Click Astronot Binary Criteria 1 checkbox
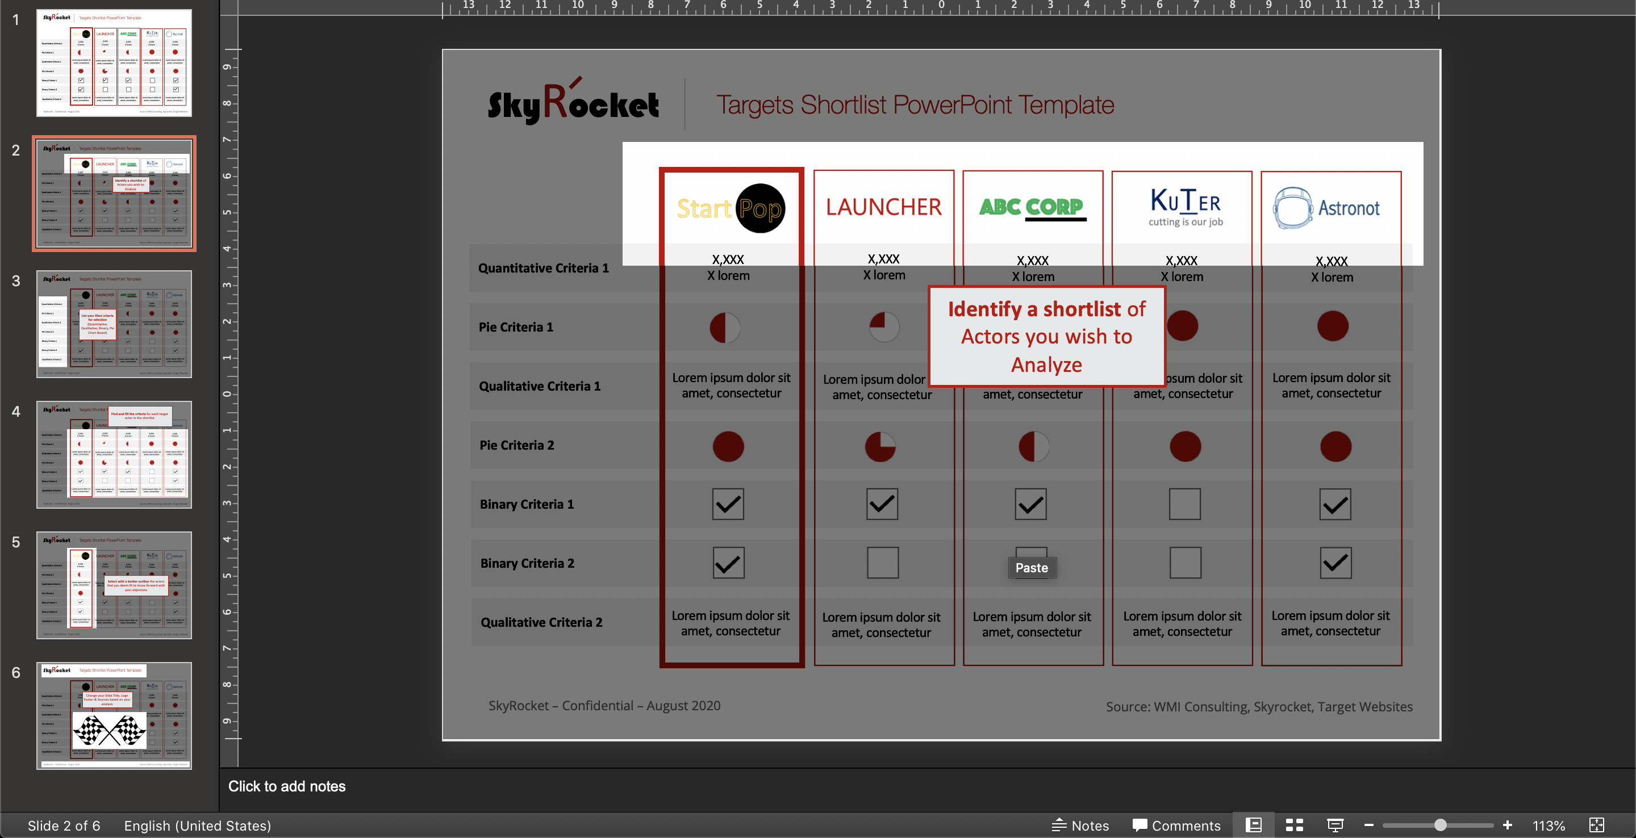1636x838 pixels. (x=1335, y=504)
